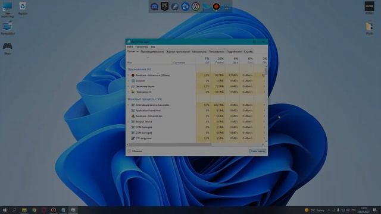Click the Диспетчер задач process icon
The height and width of the screenshot is (214, 381).
133,86
